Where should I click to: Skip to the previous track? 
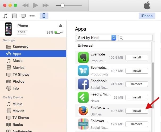point(25,5)
